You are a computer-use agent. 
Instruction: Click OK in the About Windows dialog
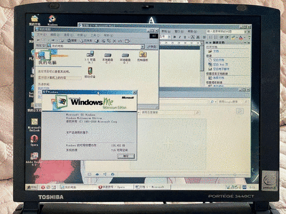click(126, 156)
